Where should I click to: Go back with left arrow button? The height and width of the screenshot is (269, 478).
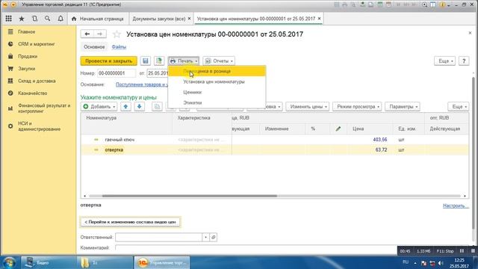[87, 34]
